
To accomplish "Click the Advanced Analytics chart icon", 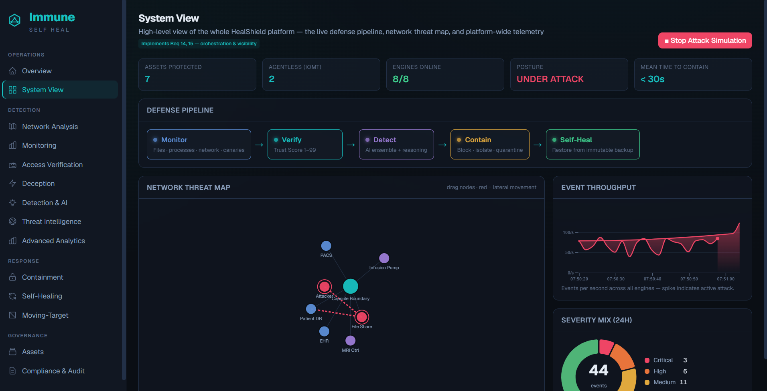I will (12, 241).
